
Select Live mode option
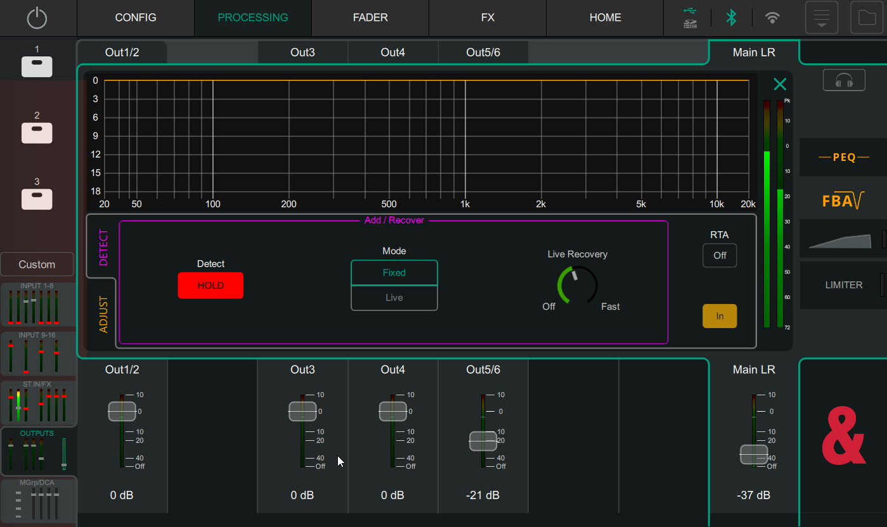point(394,298)
